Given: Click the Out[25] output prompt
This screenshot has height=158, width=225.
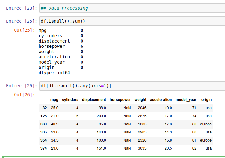Looking at the screenshot, I should tap(25, 30).
